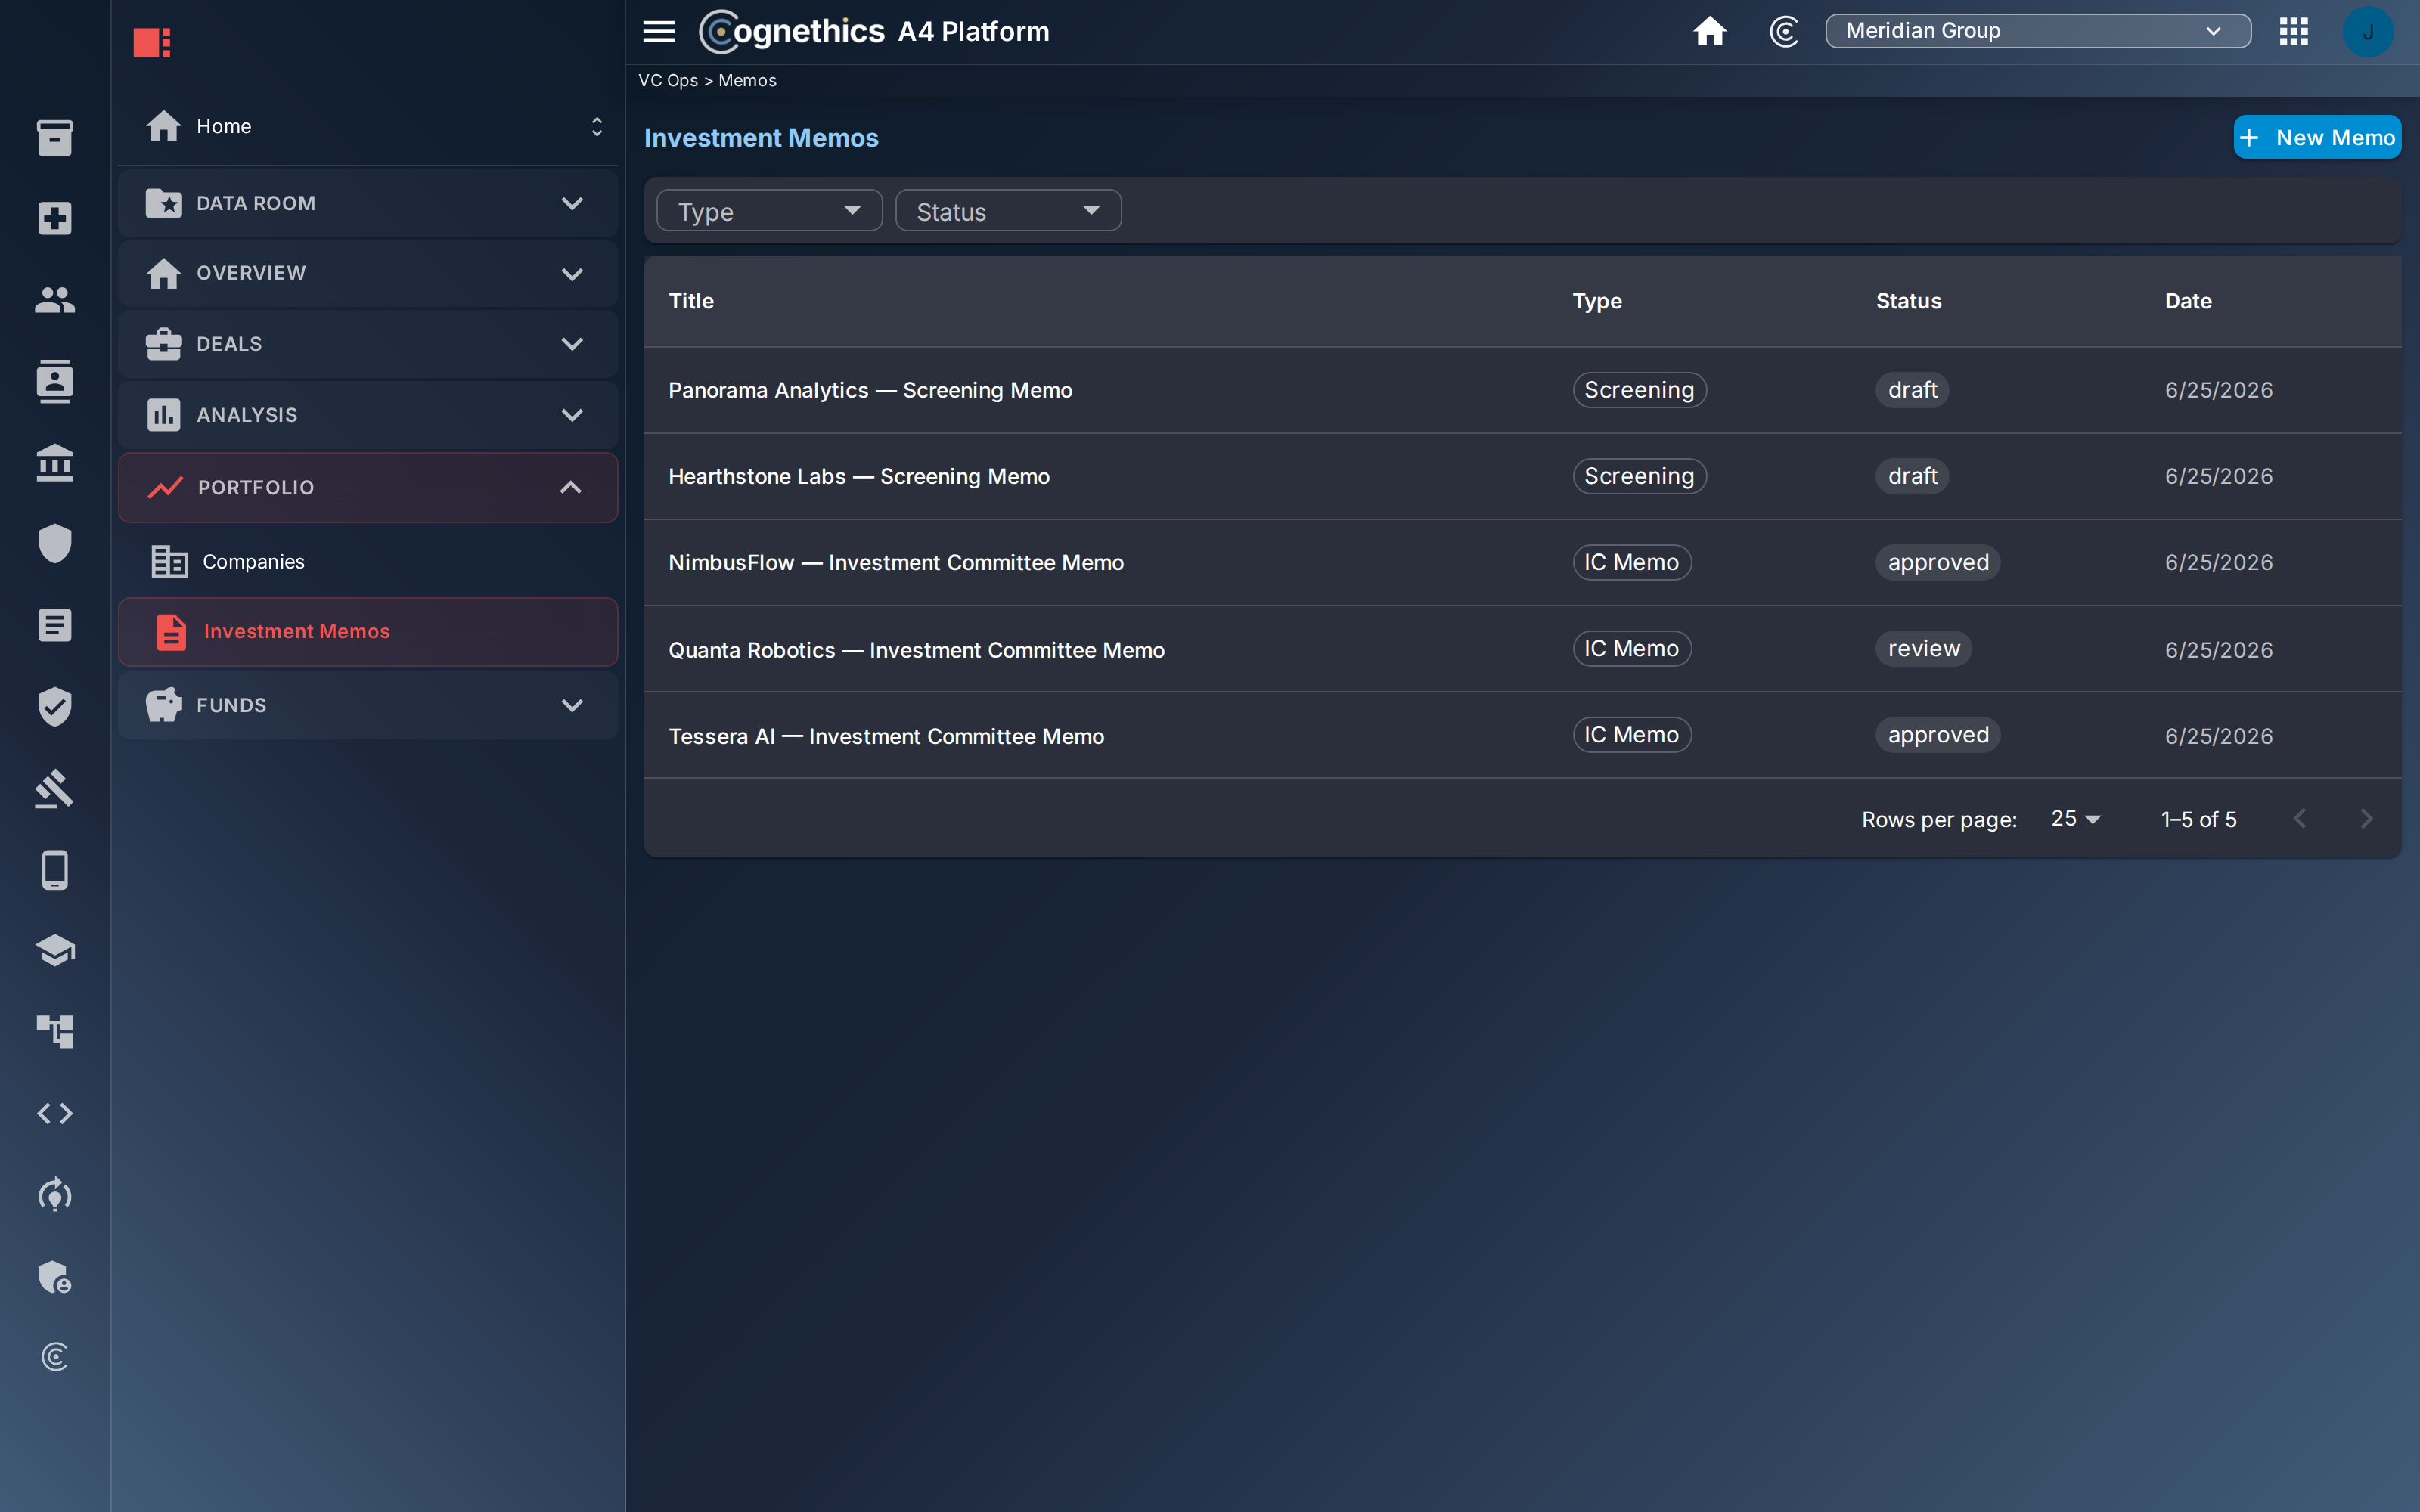
Task: Open the bank building icon in rail
Action: [x=55, y=463]
